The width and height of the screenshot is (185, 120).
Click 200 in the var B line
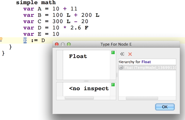(87, 15)
